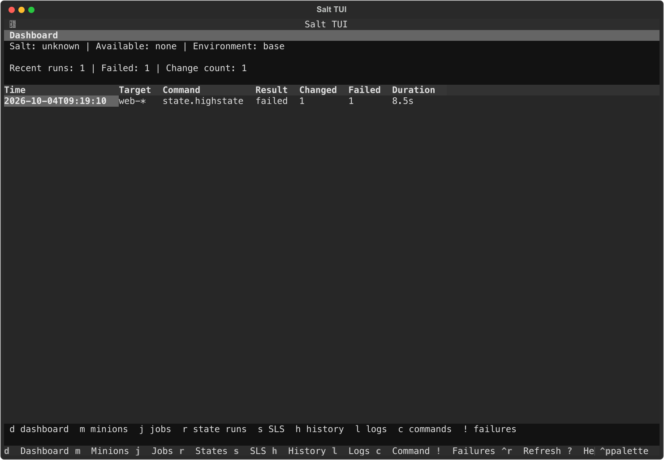Open SLS from the footer bar
The image size is (664, 460).
click(250, 451)
